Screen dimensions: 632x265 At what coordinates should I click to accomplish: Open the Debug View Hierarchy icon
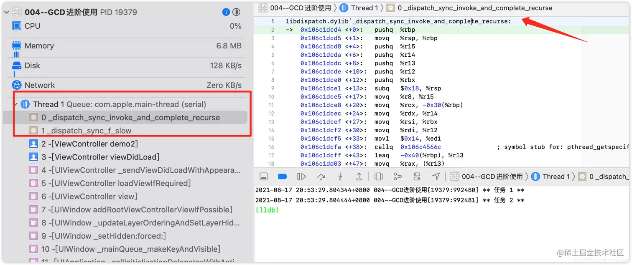(379, 177)
